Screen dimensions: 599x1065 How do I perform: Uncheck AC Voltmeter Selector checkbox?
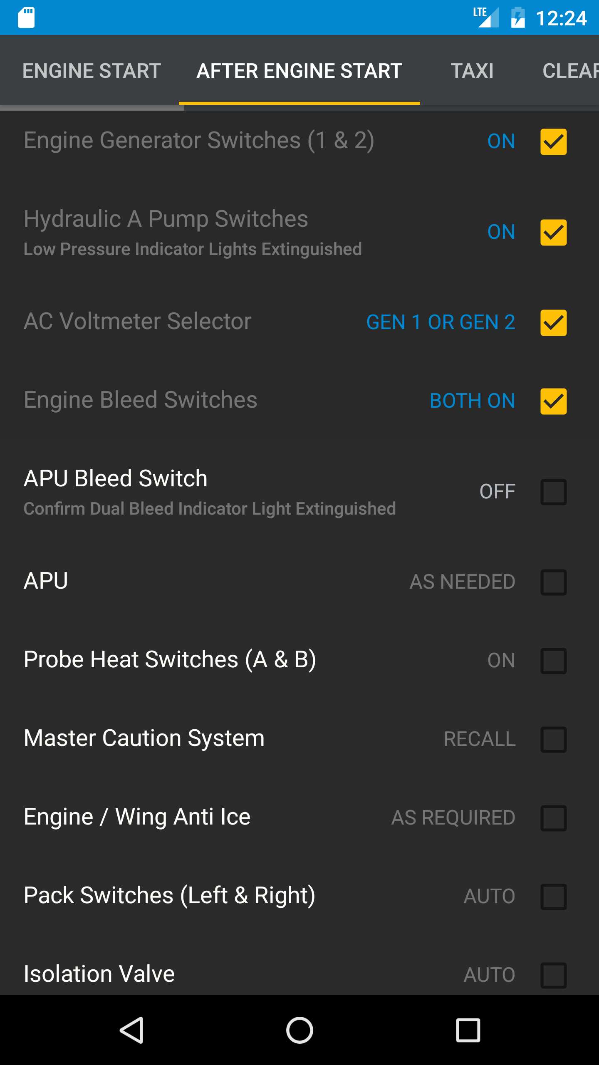(553, 322)
